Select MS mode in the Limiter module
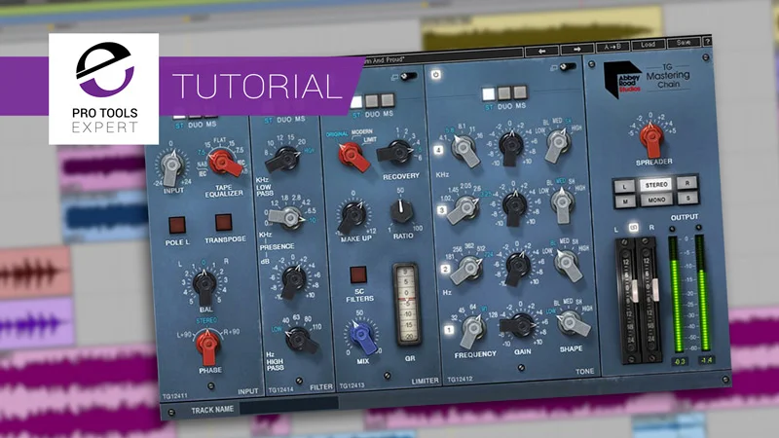Screen dimensions: 779x438 388,100
